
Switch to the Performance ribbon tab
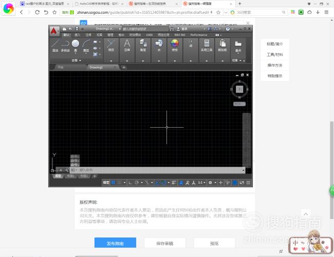[199, 35]
